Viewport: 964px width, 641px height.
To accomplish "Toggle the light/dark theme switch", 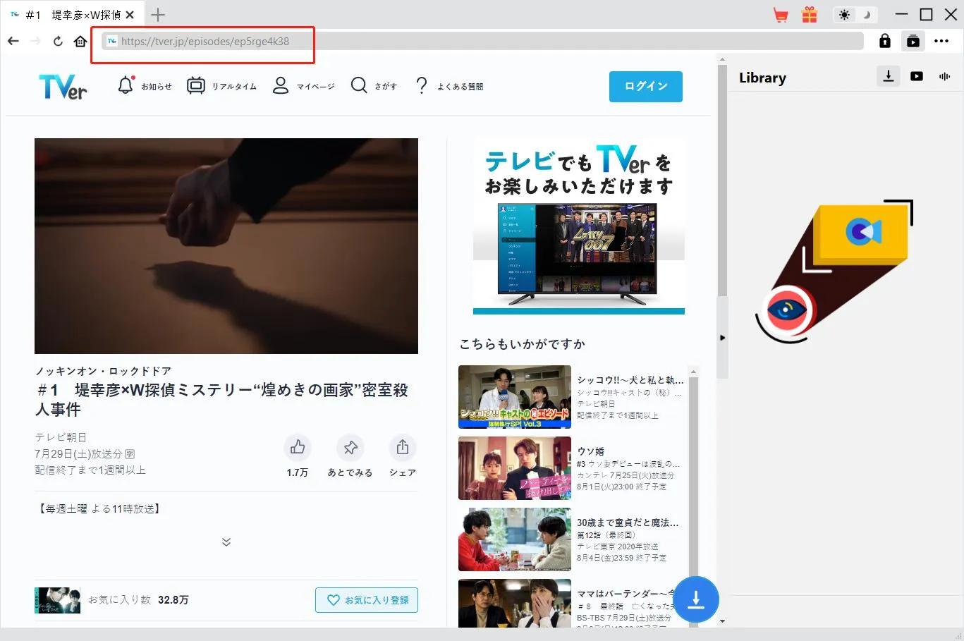I will [x=854, y=15].
